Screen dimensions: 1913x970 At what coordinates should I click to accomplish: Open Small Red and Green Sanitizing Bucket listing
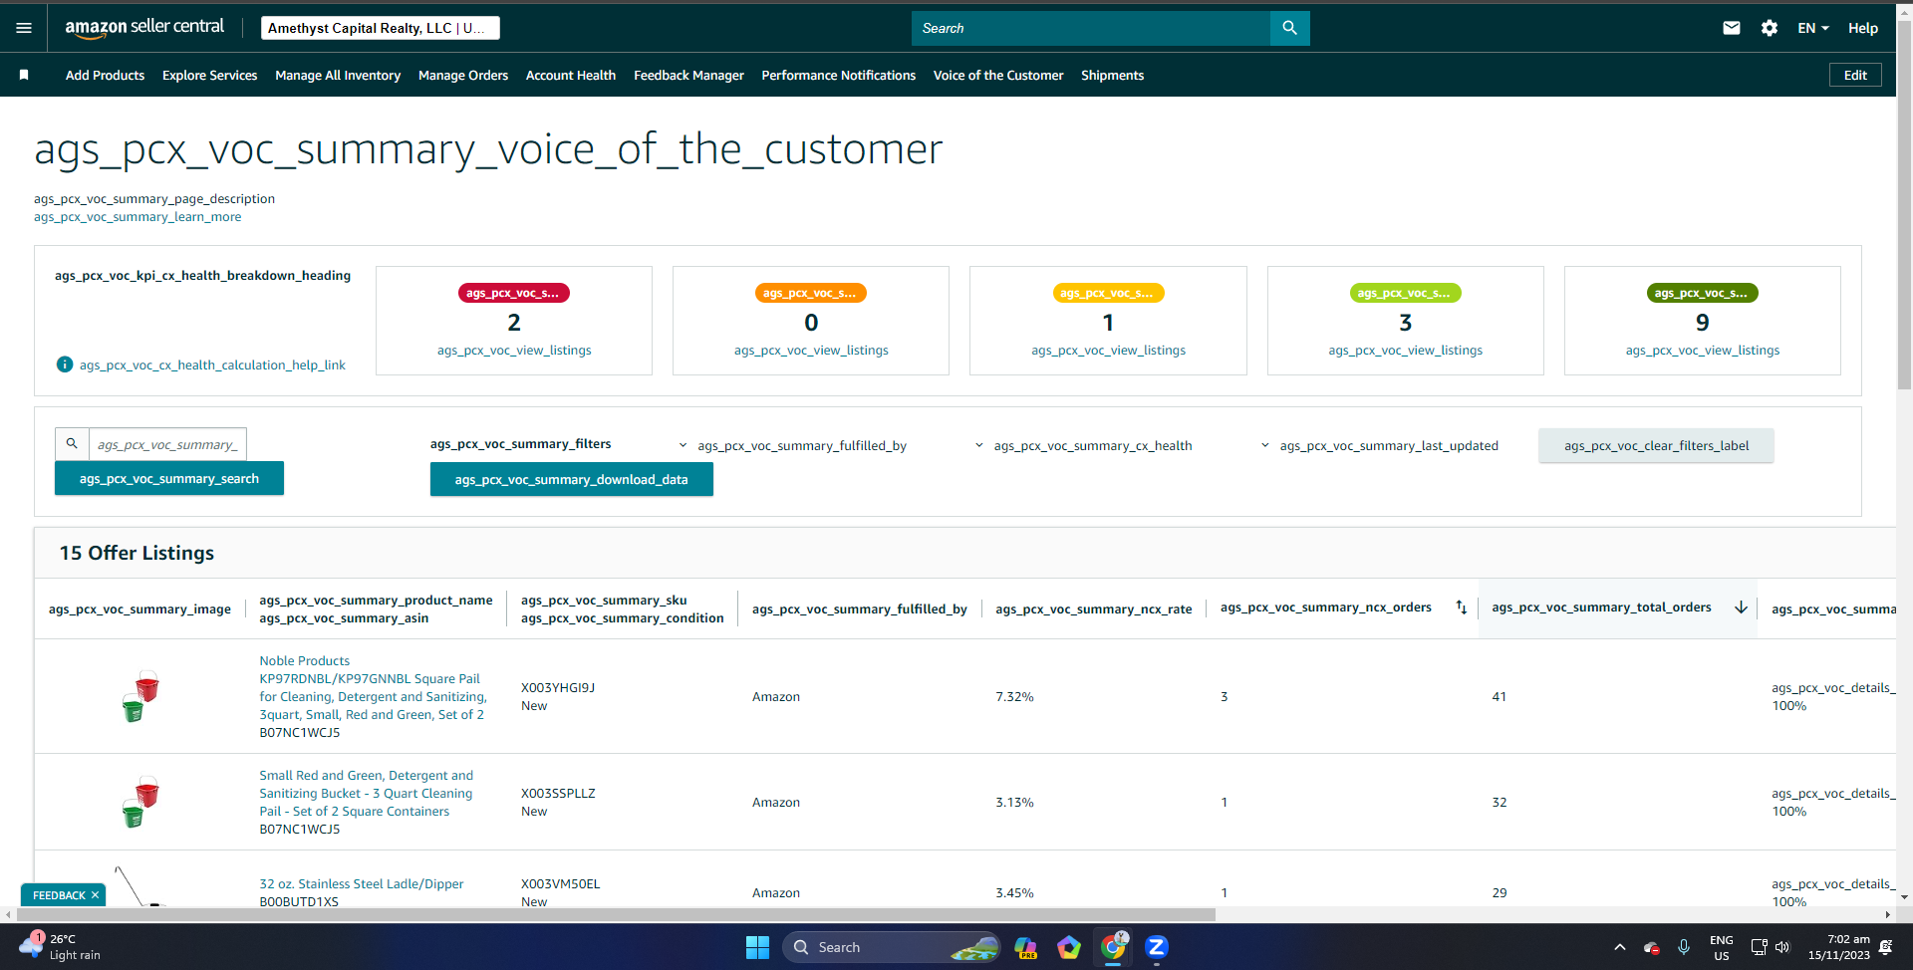(367, 793)
